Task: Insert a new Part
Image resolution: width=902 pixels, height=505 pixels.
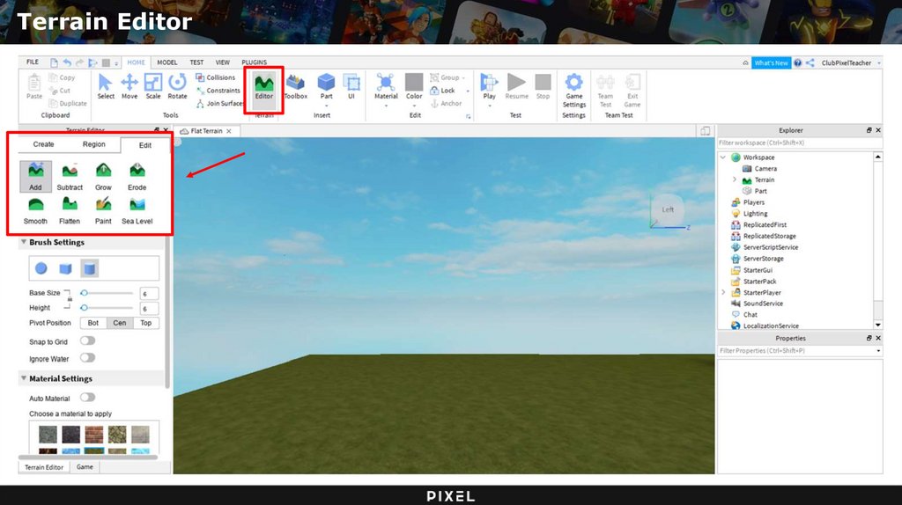Action: (x=326, y=88)
